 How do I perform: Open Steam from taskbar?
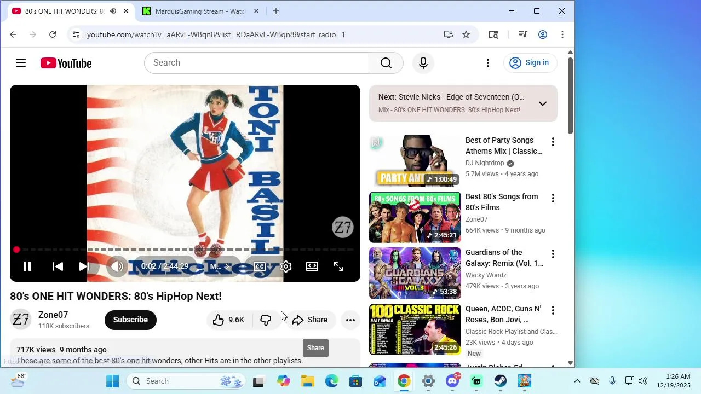click(501, 381)
